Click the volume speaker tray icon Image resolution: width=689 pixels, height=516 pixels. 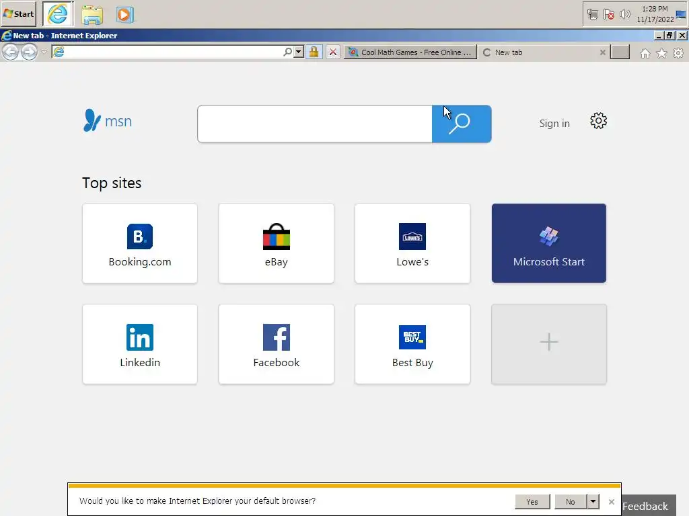click(624, 15)
